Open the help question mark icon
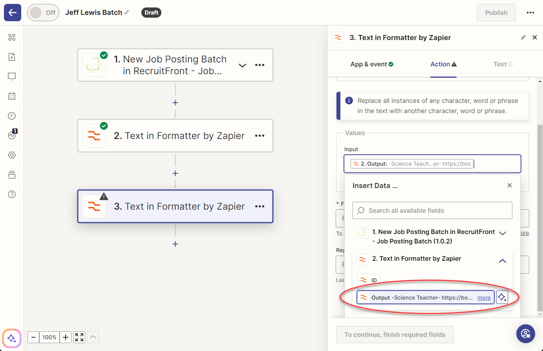 click(x=12, y=194)
